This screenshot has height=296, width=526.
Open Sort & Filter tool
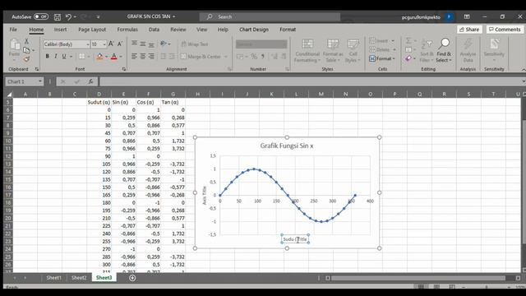tap(427, 50)
